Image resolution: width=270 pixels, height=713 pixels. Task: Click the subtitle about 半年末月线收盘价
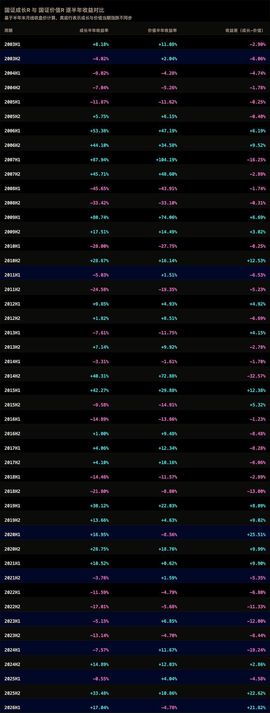68,18
